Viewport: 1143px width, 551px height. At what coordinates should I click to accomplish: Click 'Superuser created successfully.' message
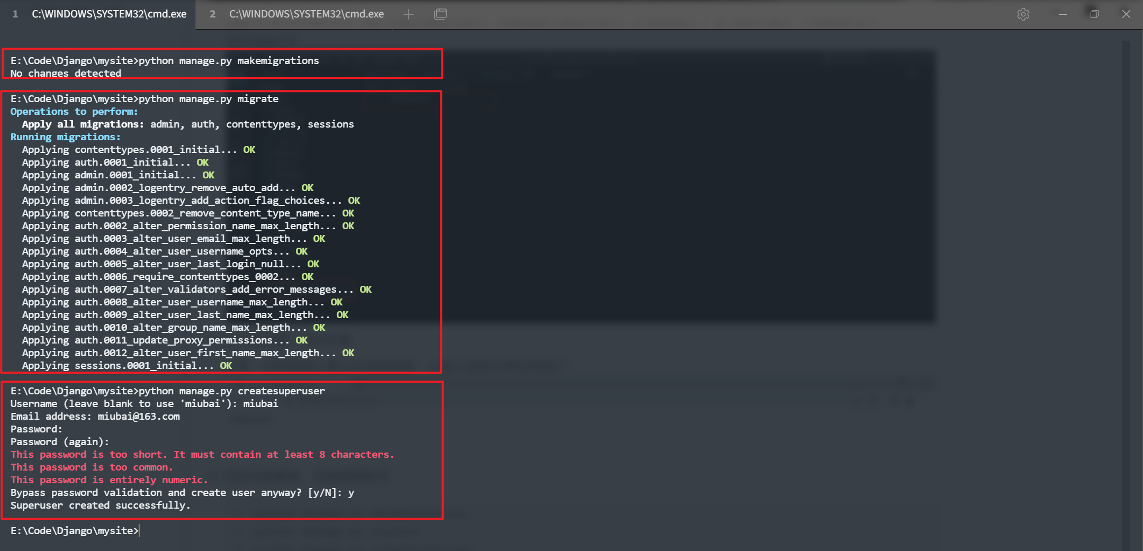100,505
